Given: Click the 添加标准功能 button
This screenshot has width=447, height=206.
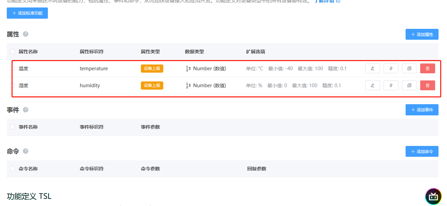Looking at the screenshot, I should tap(27, 13).
